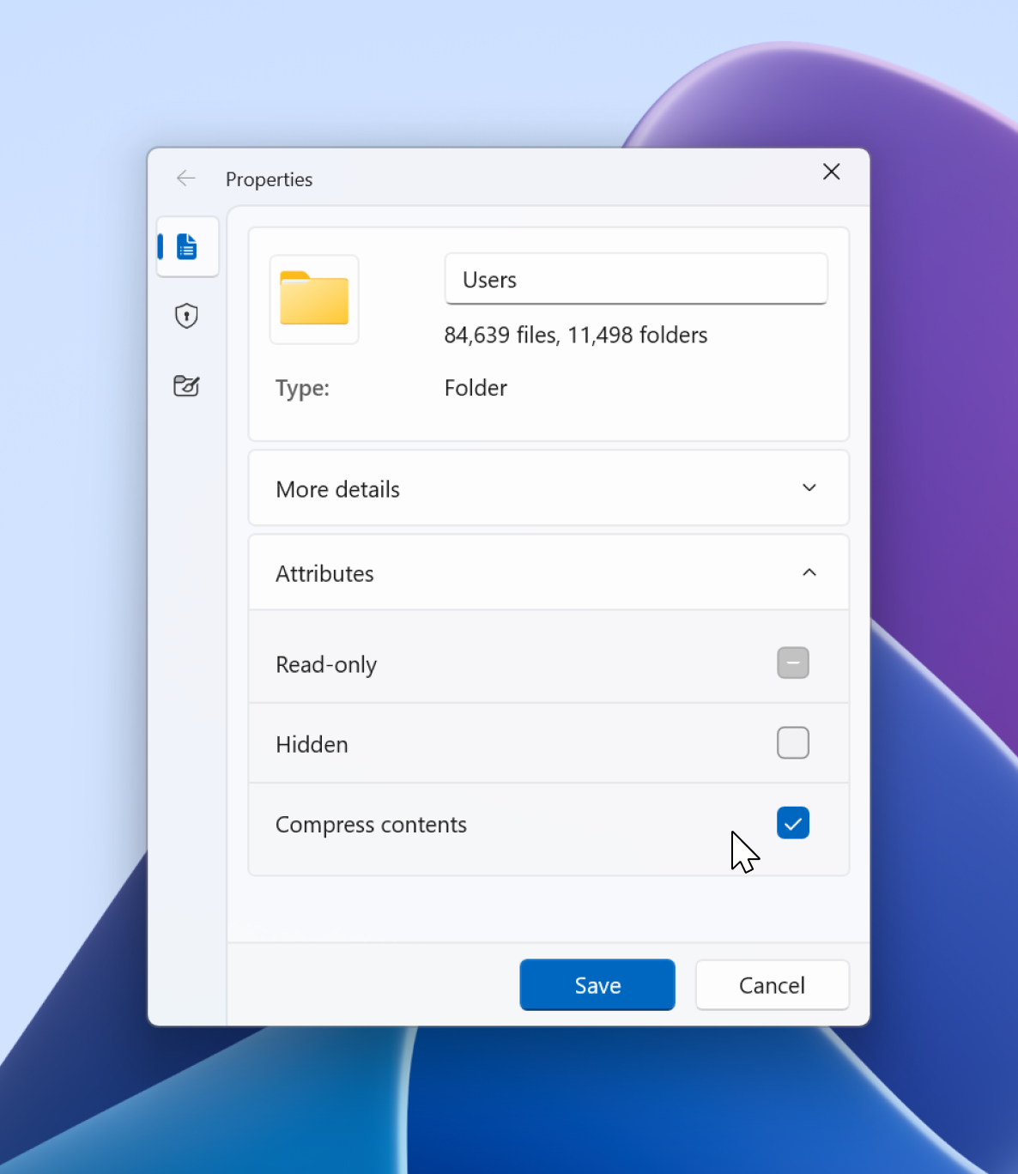Click the Users folder name field
Screen dimensions: 1018x1174
point(635,280)
